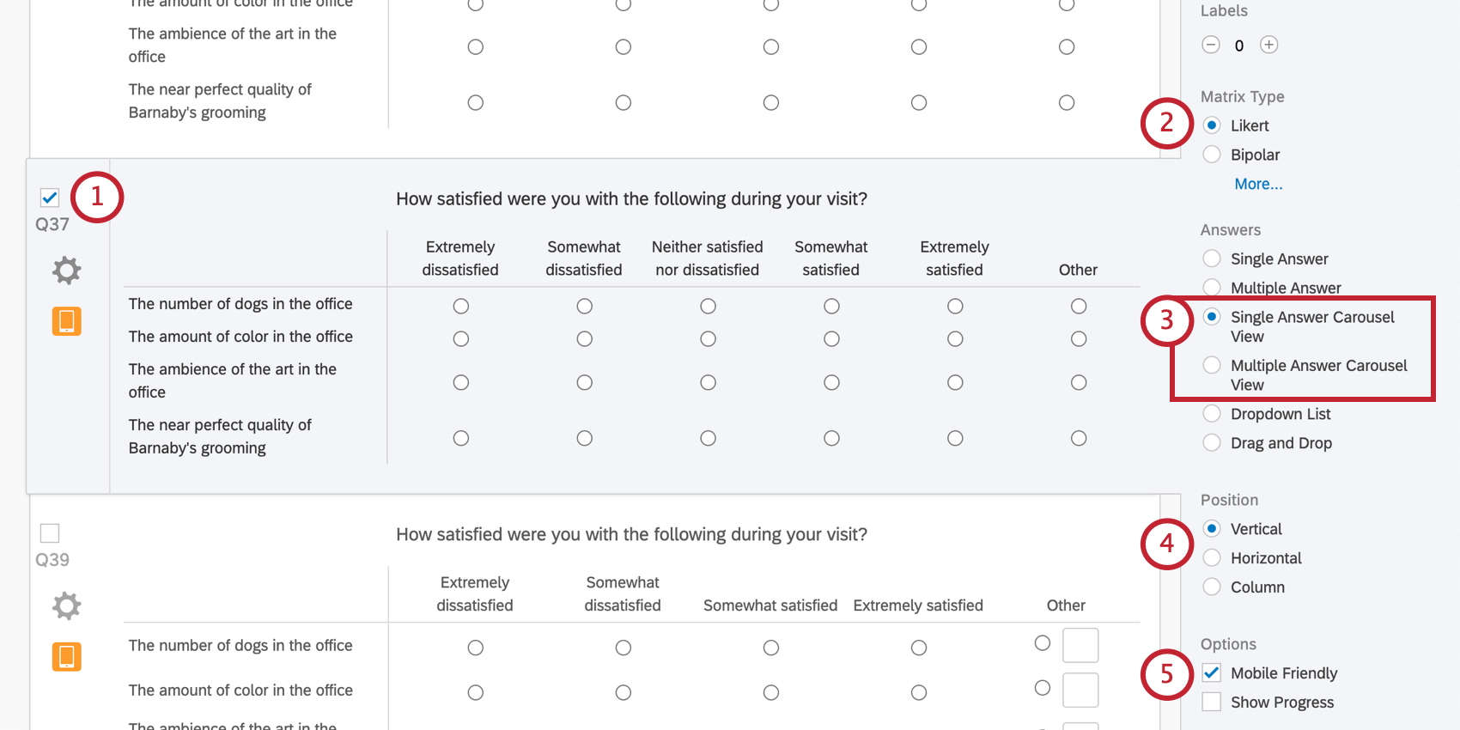Select Bipolar matrix type
Viewport: 1460px width, 730px height.
coord(1212,155)
